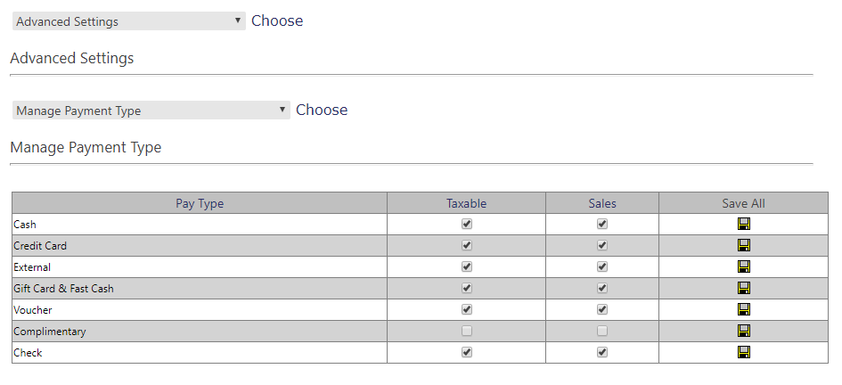842x385 pixels.
Task: Save the External payment type row
Action: pyautogui.click(x=744, y=266)
